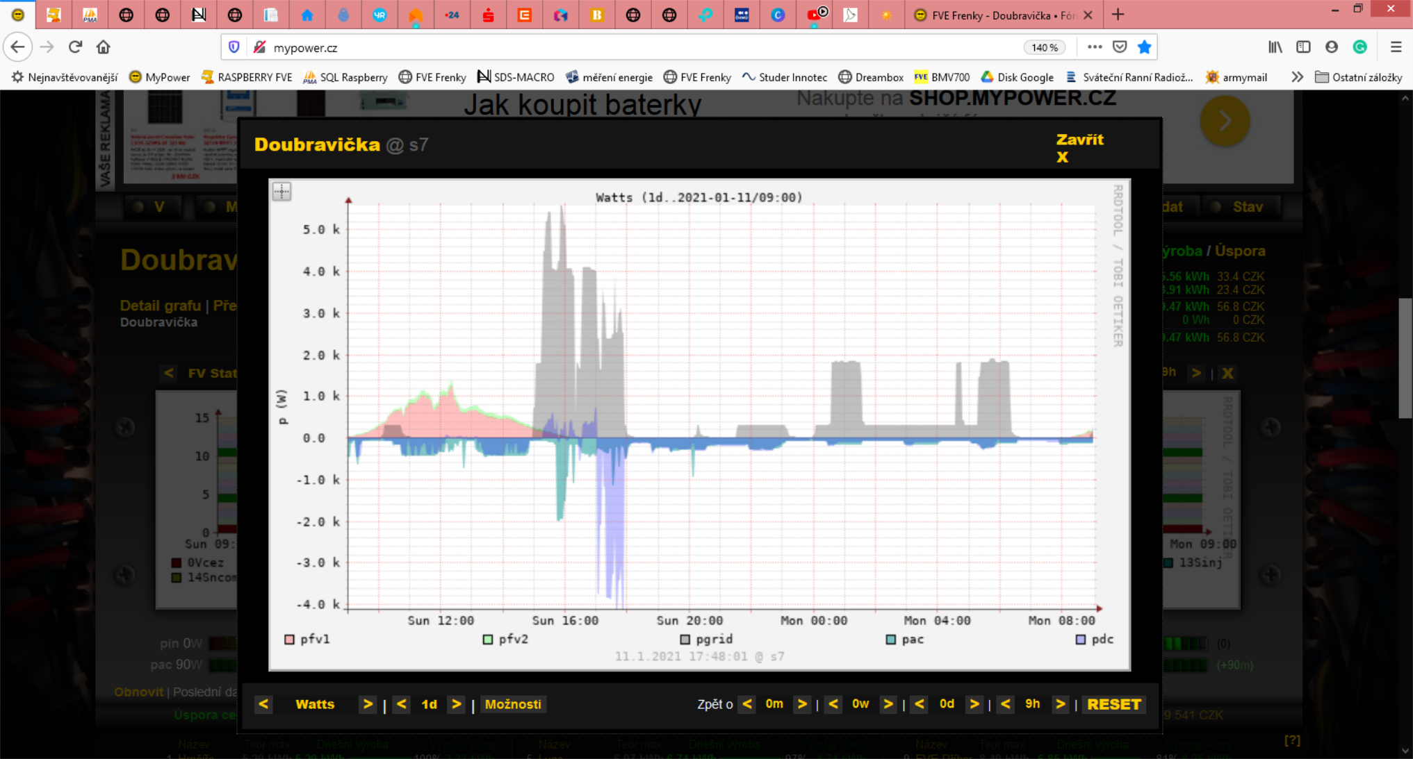Screen dimensions: 1413x759
Task: Open the Firefox hamburger menu
Action: coord(1396,47)
